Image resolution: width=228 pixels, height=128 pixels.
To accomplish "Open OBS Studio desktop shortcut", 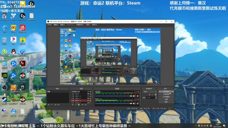I will coord(5,89).
